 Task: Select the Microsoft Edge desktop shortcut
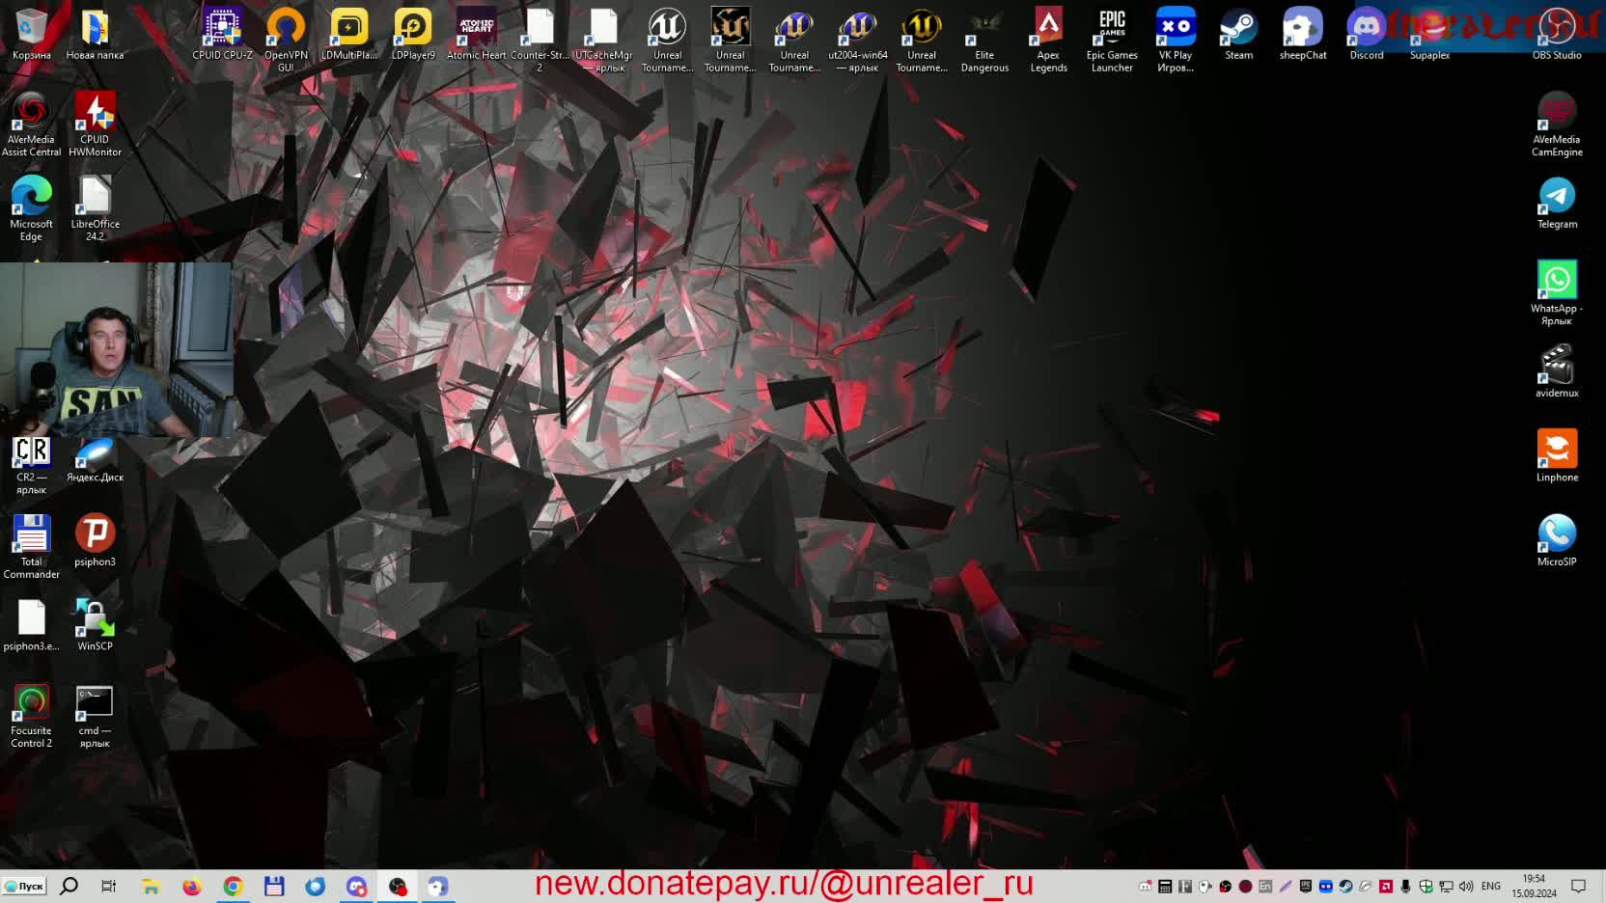(x=32, y=208)
